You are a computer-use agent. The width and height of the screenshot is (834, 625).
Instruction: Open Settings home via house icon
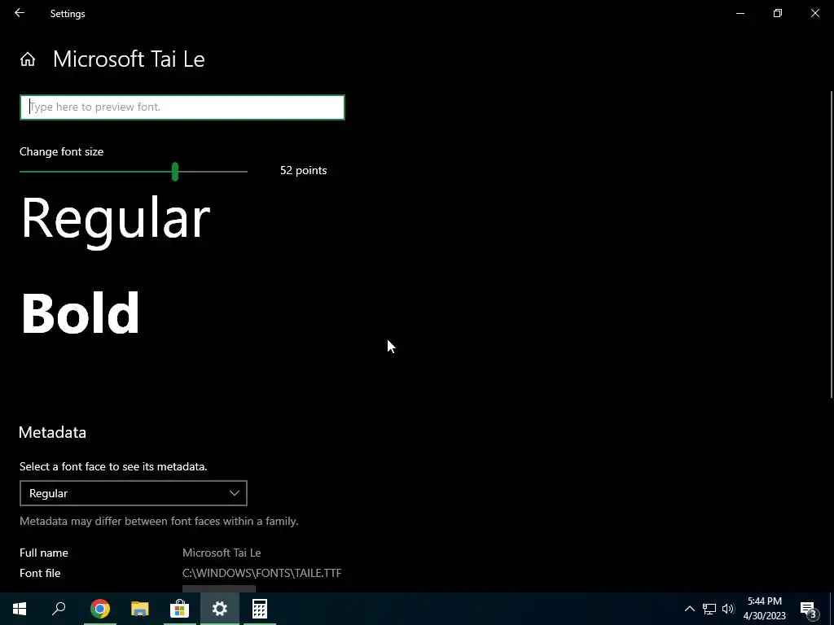point(28,59)
